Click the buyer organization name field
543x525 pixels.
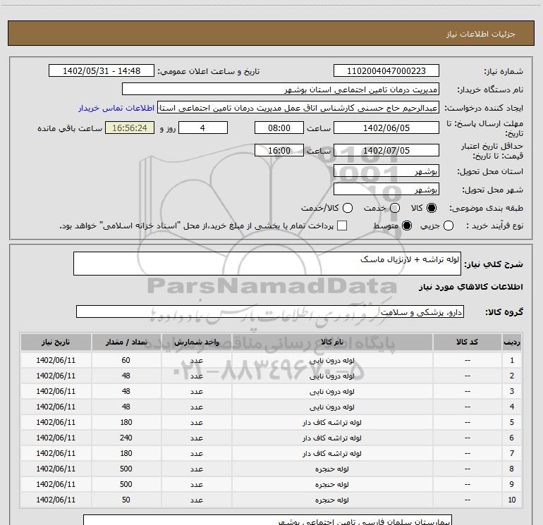coord(281,89)
